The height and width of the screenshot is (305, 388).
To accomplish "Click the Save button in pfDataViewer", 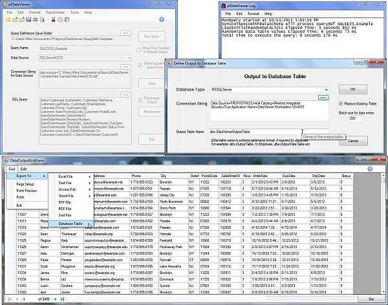I will click(x=151, y=83).
